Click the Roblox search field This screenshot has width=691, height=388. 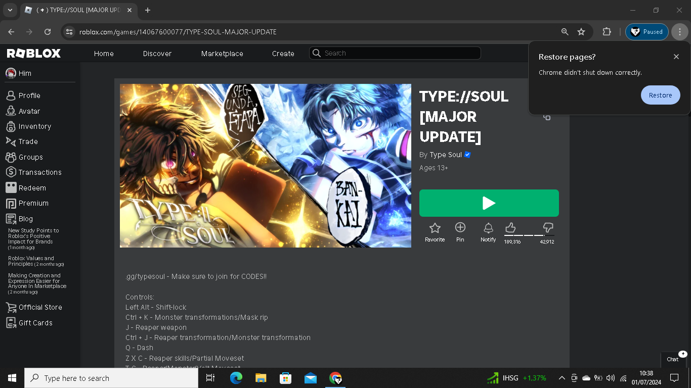tap(395, 53)
